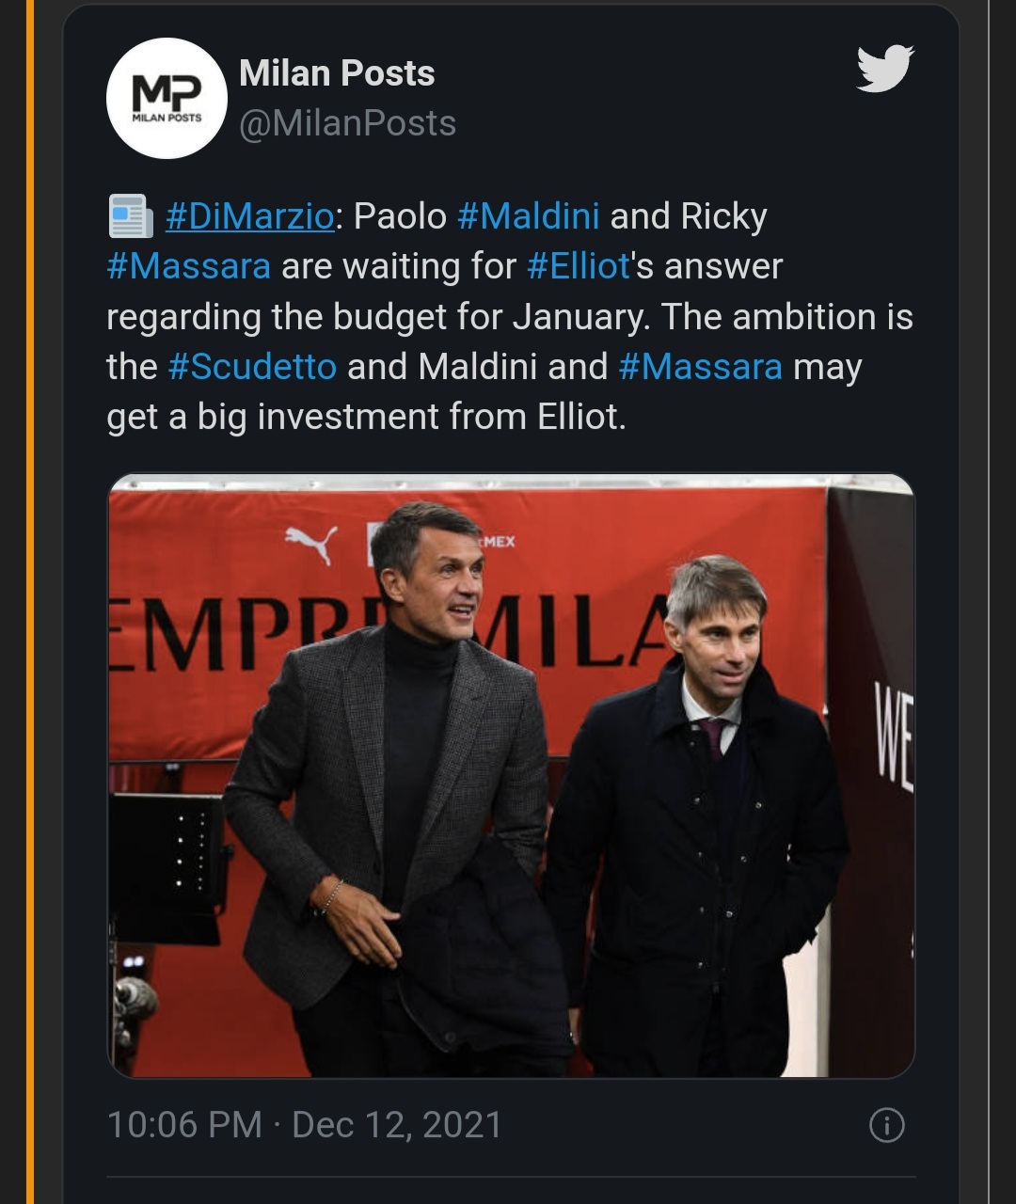Click the newspaper emoji in tweet
The width and height of the screenshot is (1016, 1204).
click(130, 216)
